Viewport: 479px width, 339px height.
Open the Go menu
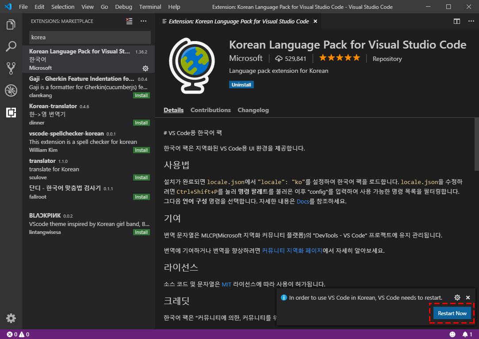click(104, 7)
